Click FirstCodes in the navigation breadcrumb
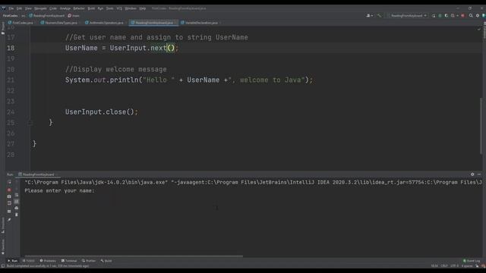Image resolution: width=486 pixels, height=273 pixels. click(x=10, y=15)
